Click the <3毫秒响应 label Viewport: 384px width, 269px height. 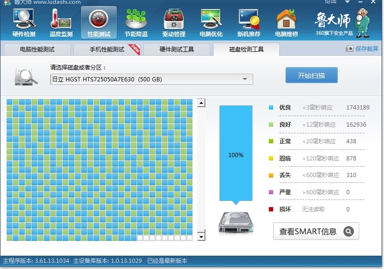pos(317,108)
